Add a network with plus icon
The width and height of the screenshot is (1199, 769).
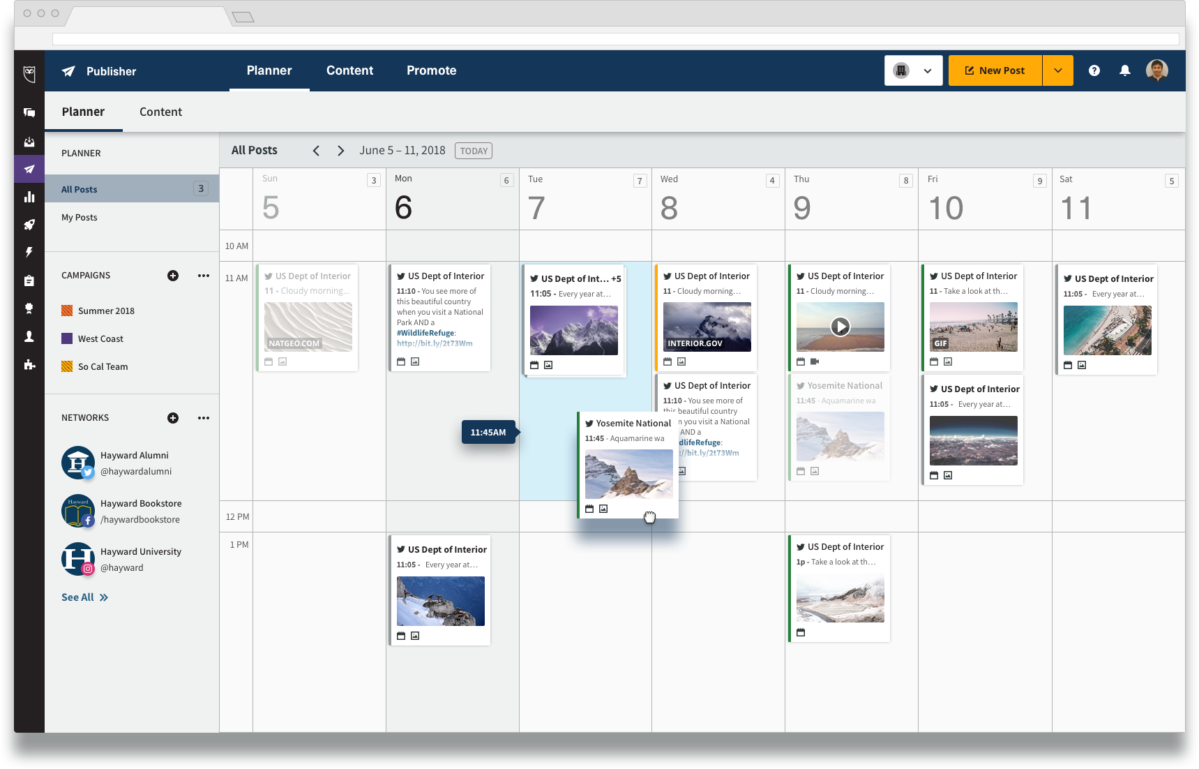coord(173,418)
